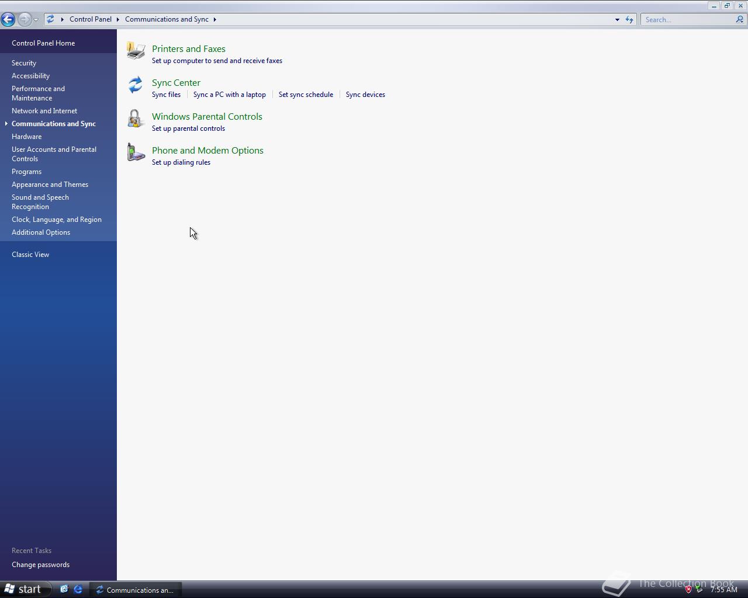Click the Control Panel breadcrumb
The image size is (748, 598).
pos(91,19)
